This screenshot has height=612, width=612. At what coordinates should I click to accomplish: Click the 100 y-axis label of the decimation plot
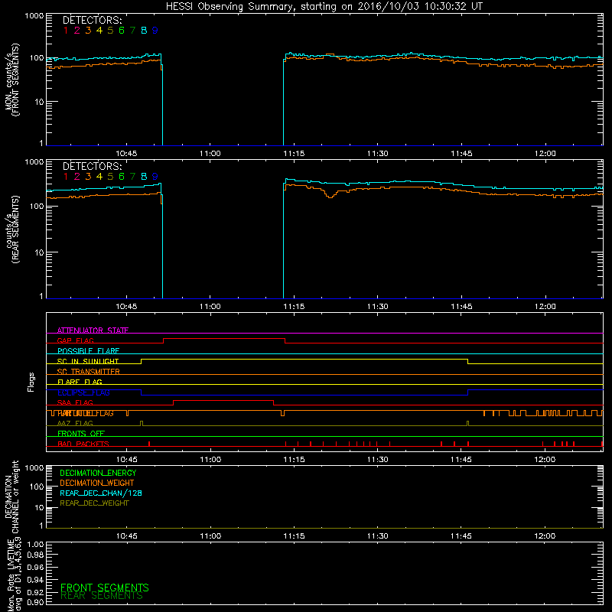(37, 487)
